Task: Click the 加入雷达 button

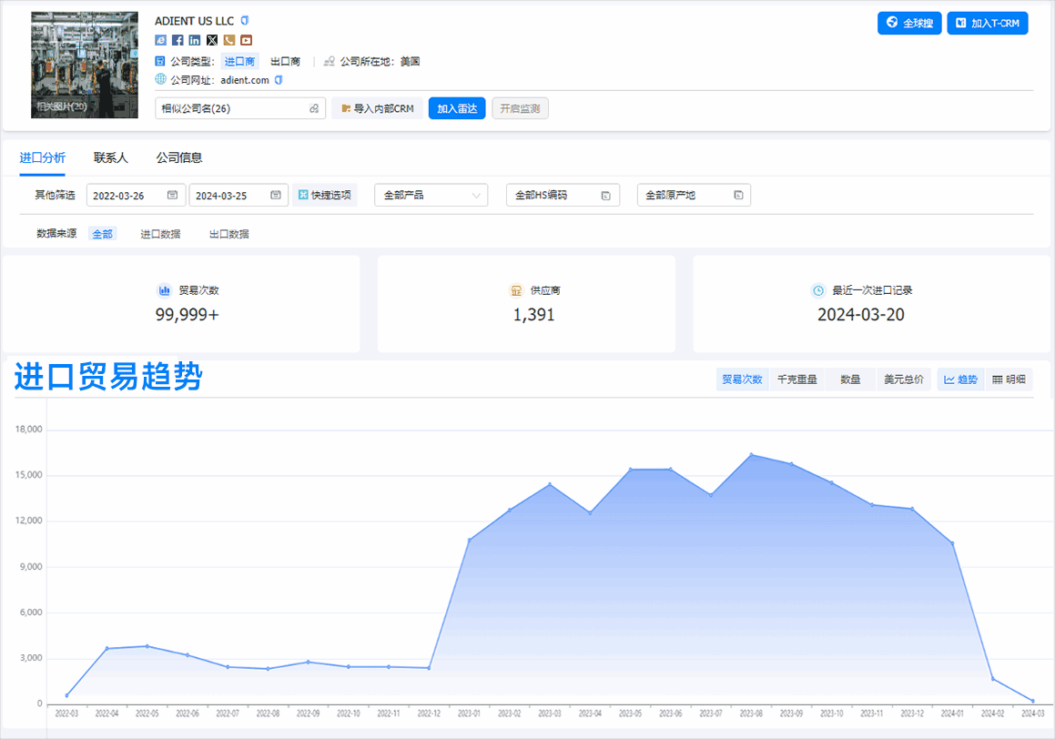Action: click(457, 108)
